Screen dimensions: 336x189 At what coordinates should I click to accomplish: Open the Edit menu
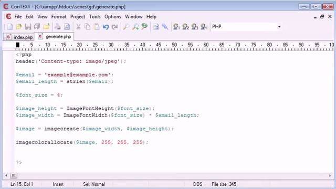tap(29, 17)
